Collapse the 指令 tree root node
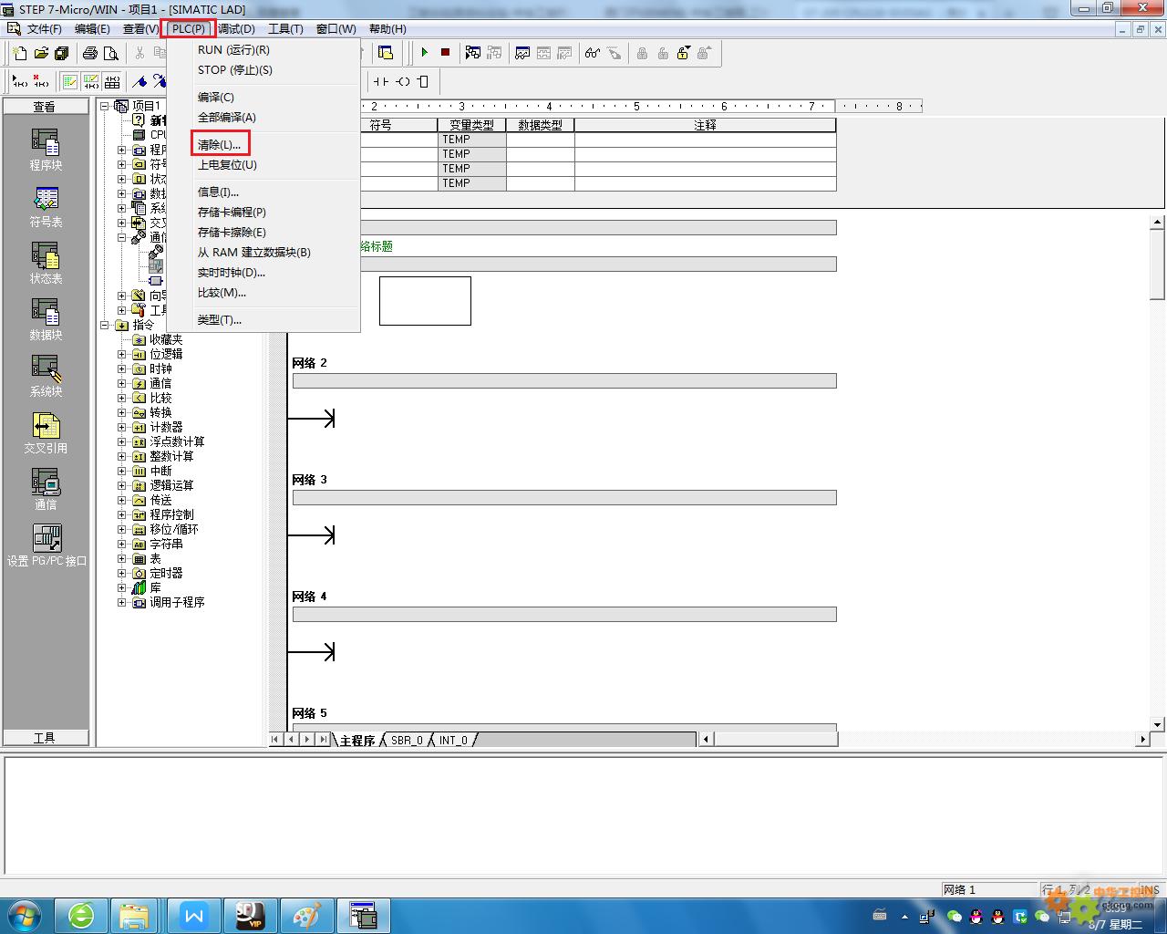The height and width of the screenshot is (934, 1167). coord(105,325)
